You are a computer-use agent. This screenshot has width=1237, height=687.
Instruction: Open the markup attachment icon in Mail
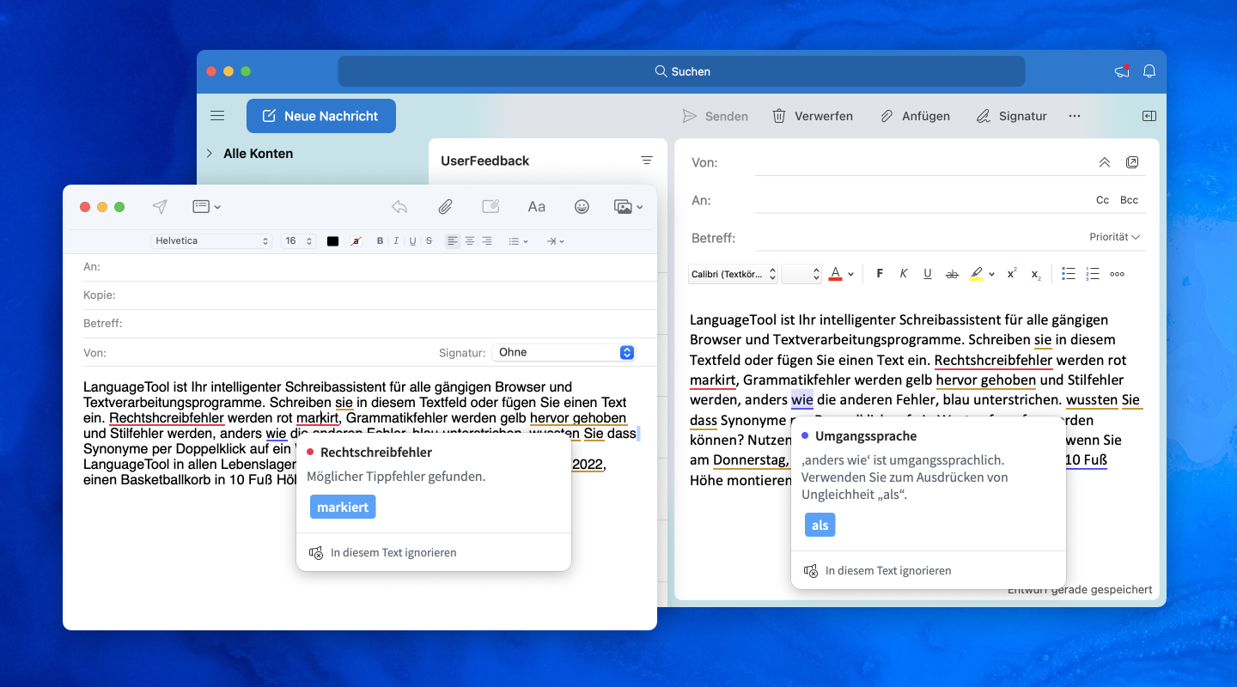tap(491, 206)
